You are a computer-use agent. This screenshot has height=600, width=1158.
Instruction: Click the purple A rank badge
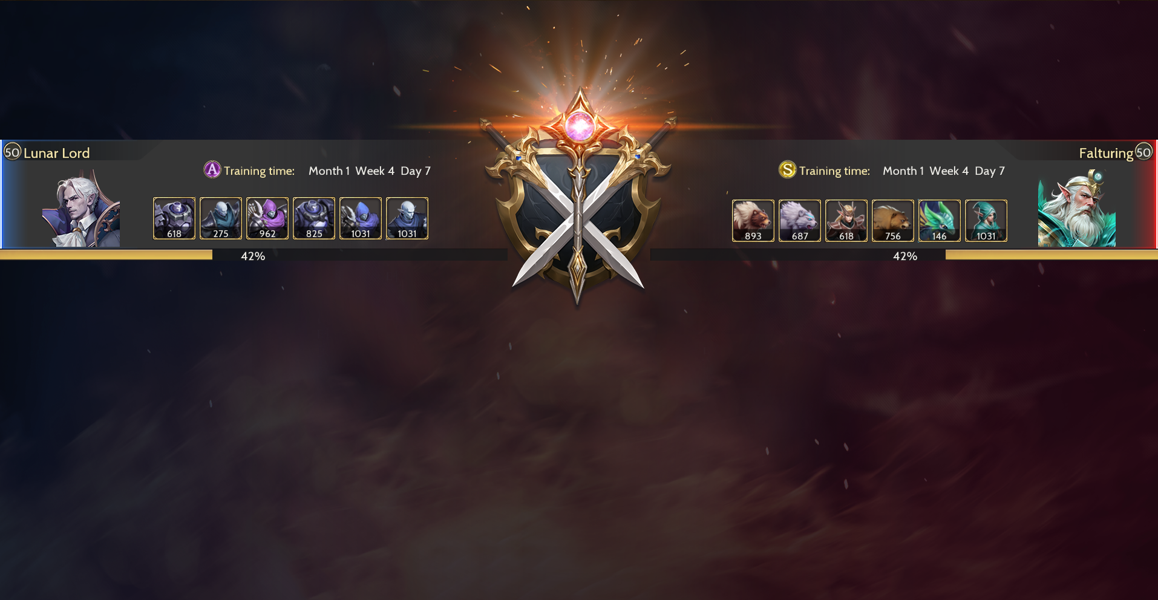[x=212, y=170]
